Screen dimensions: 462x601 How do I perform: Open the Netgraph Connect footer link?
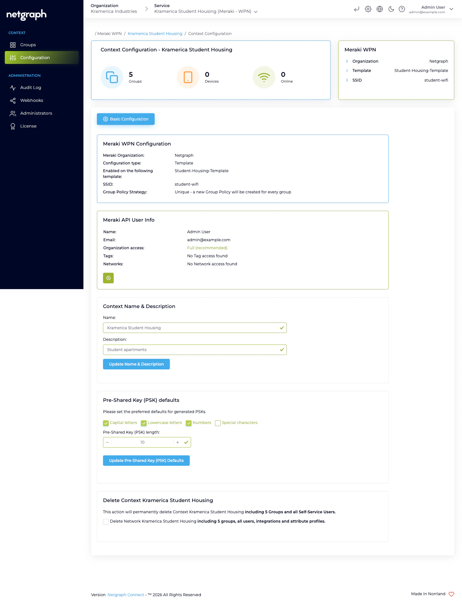click(126, 595)
